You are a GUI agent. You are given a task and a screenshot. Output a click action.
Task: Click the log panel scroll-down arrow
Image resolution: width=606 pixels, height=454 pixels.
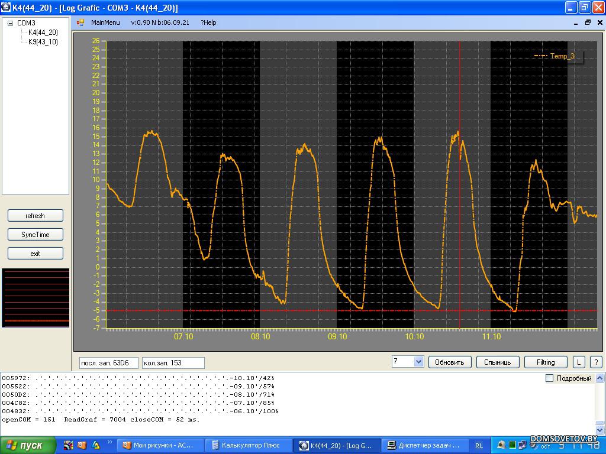pos(600,429)
